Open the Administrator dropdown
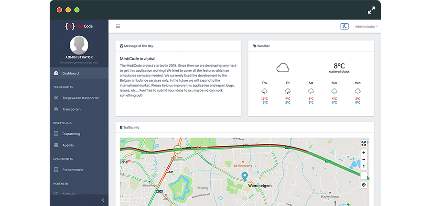 pos(366,27)
